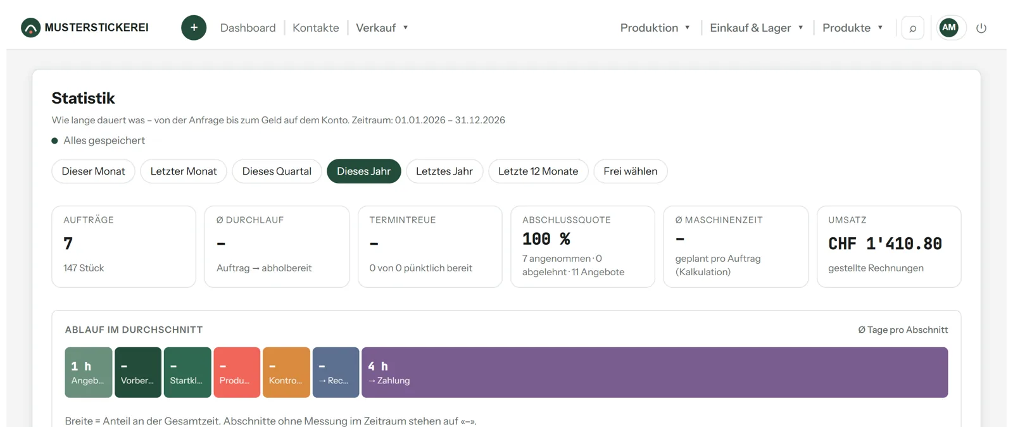Click the 1 h Angebot segment

pos(89,373)
